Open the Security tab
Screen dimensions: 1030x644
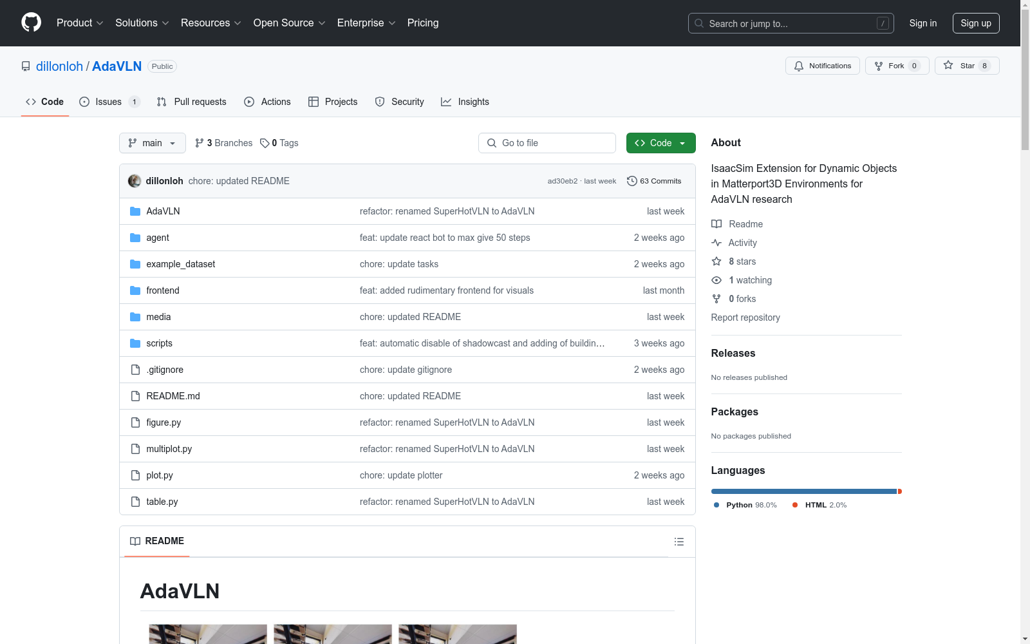400,102
